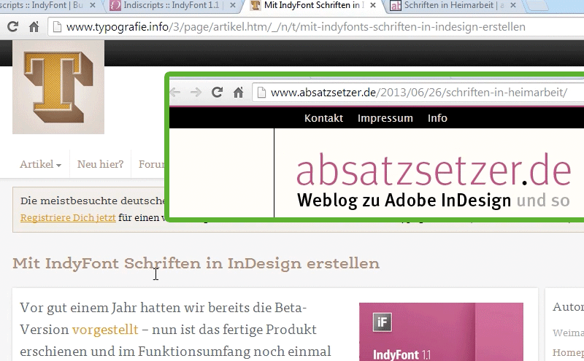Focus the absatzsetzer.de address bar
The width and height of the screenshot is (584, 361).
(418, 93)
